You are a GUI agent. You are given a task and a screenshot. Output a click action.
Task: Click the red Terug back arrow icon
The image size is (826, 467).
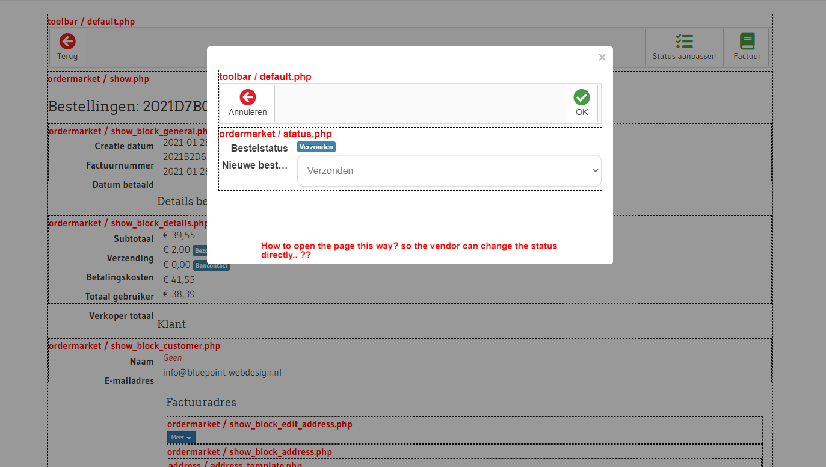[x=67, y=42]
